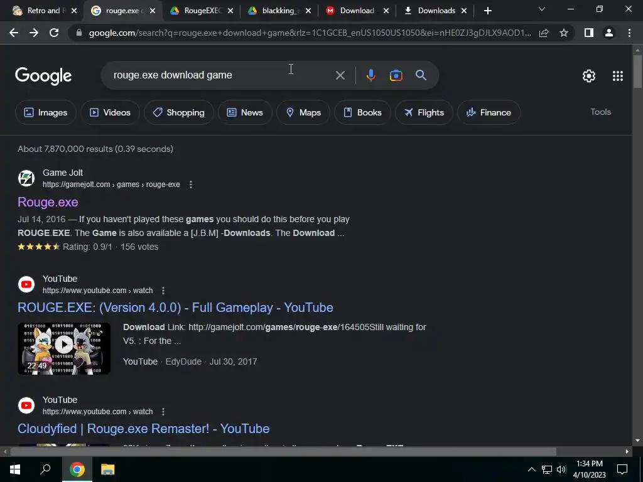Filter results by Images
643x482 pixels.
[x=45, y=112]
